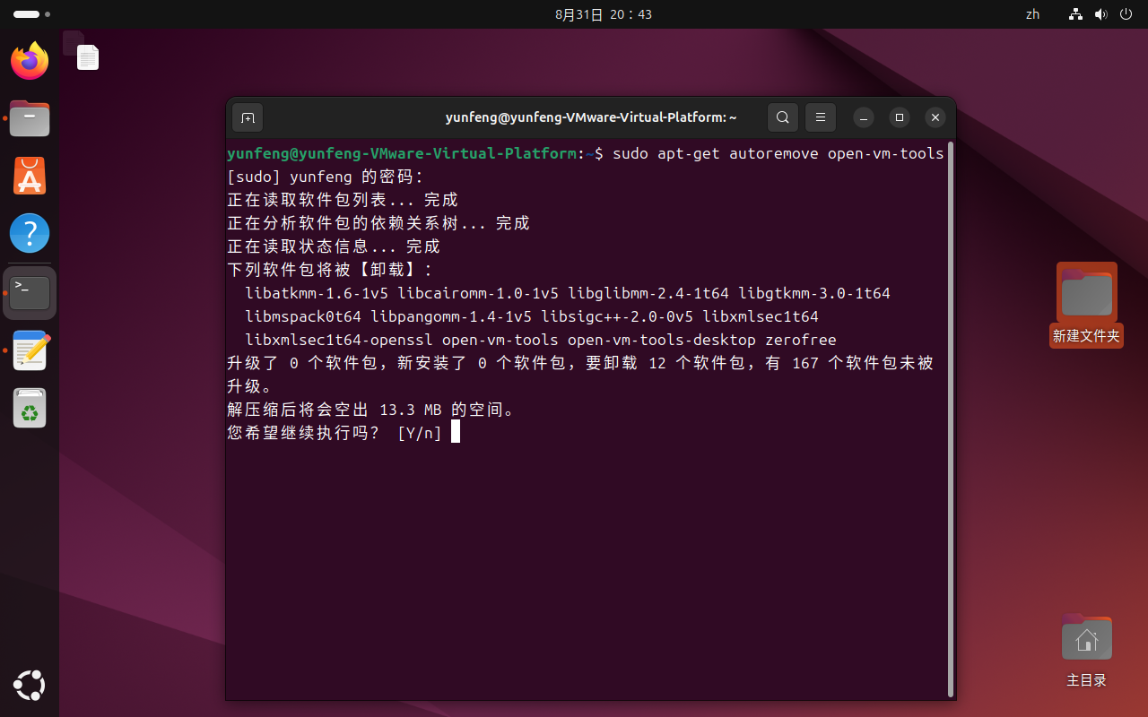Open the Files manager dock icon
This screenshot has width=1148, height=717.
coord(30,117)
